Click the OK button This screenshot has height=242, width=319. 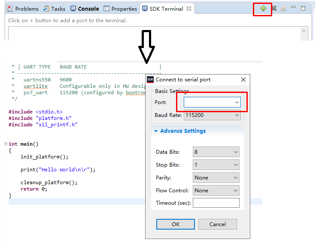(x=175, y=224)
